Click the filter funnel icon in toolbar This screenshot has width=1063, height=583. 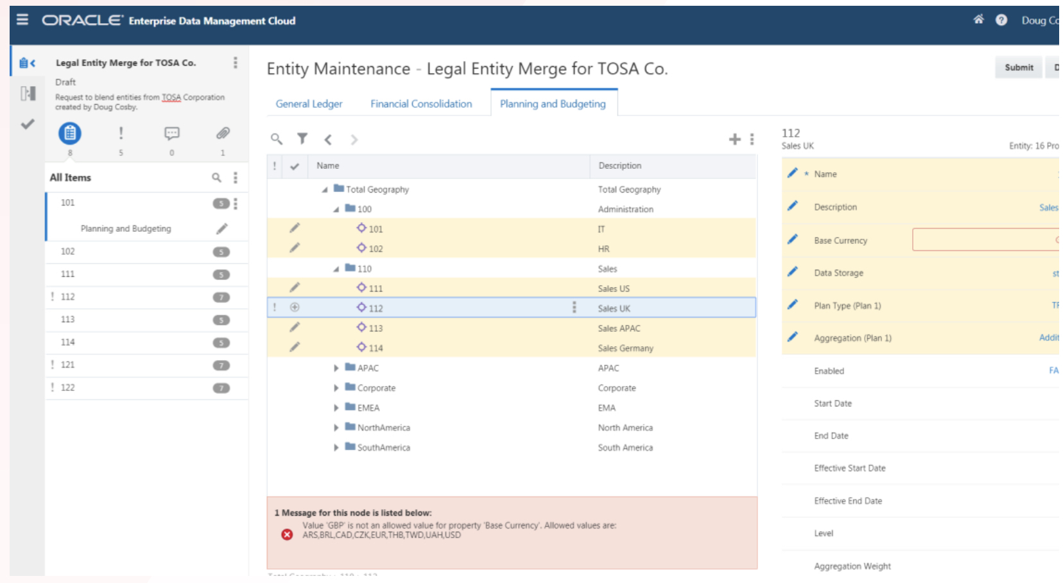302,139
